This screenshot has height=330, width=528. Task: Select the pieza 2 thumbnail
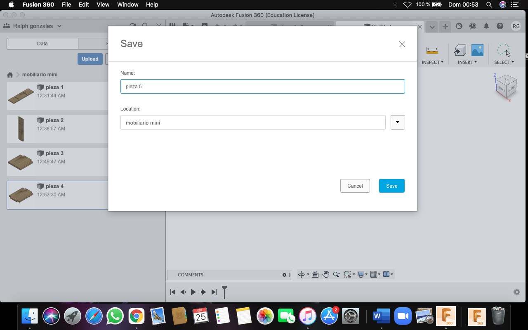click(21, 129)
